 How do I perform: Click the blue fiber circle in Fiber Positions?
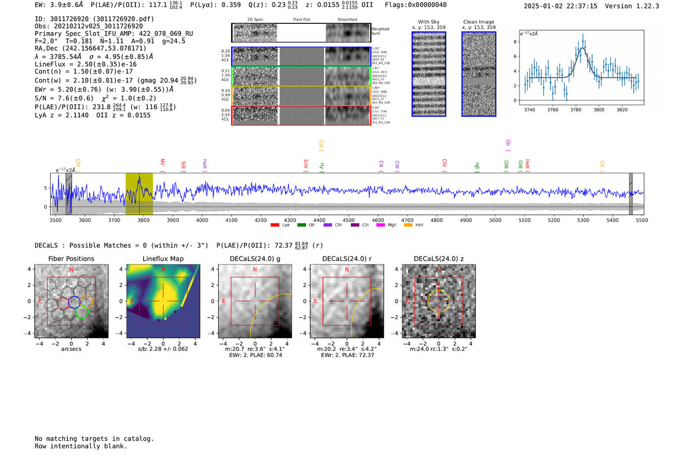(74, 301)
